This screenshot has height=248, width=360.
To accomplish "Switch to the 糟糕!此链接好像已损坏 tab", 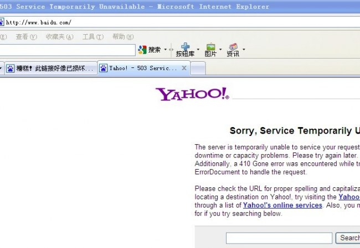I will (x=51, y=68).
